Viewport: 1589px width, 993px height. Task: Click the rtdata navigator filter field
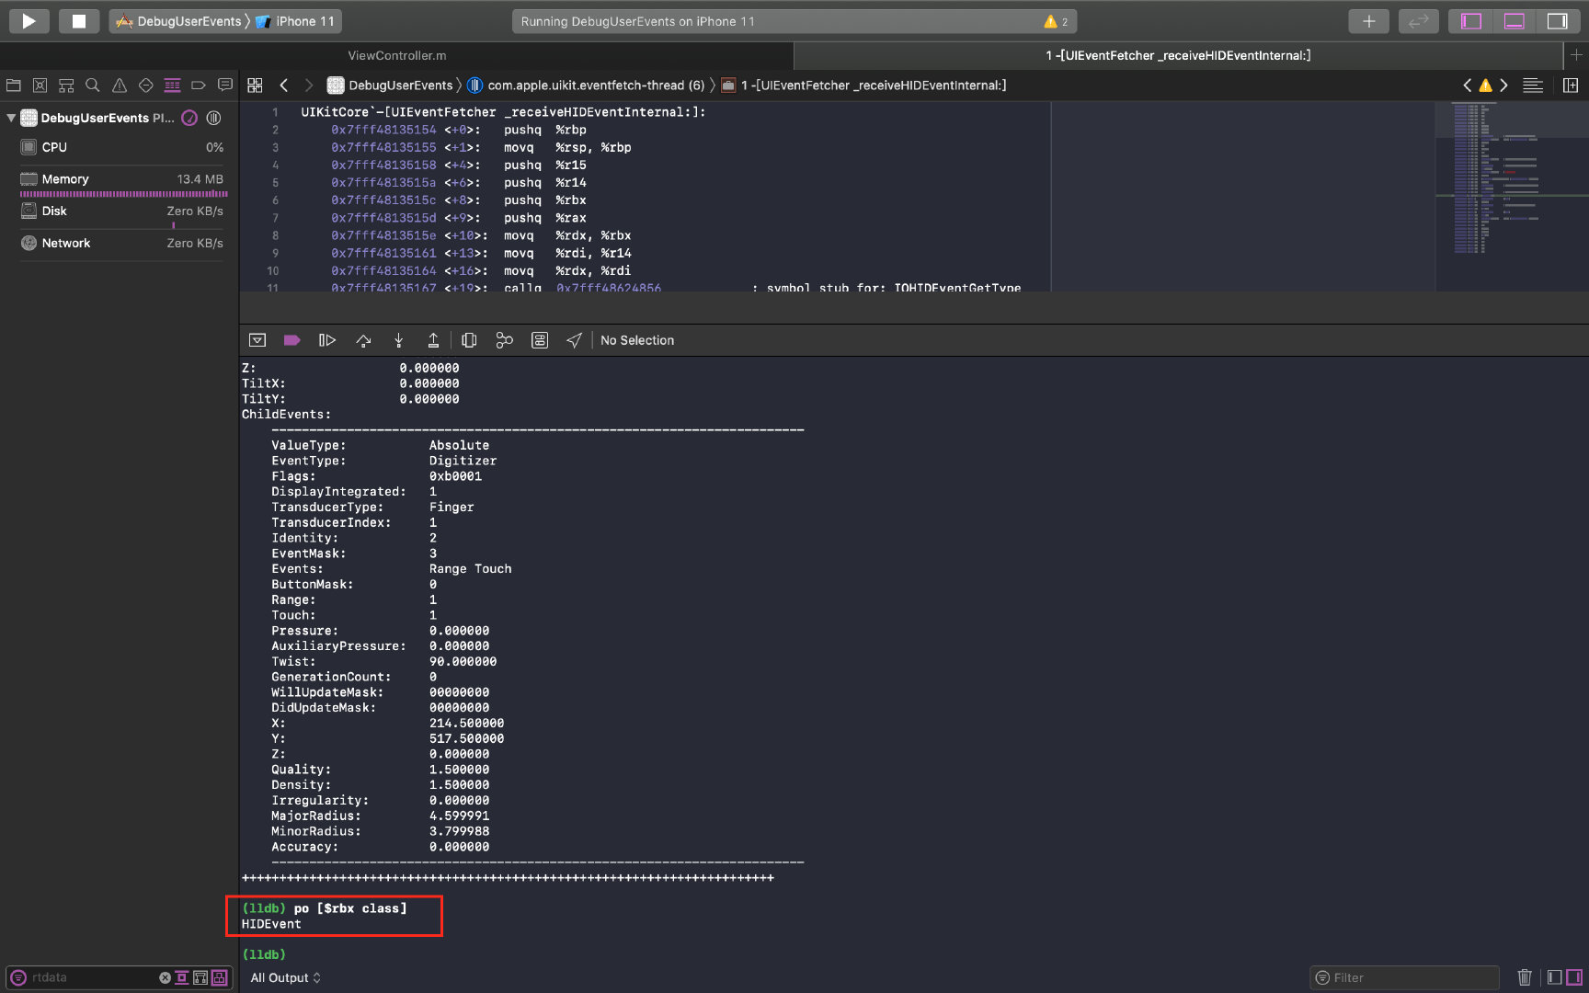(92, 977)
